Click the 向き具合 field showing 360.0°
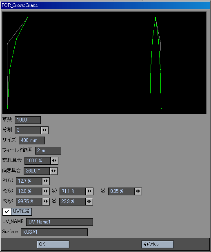The image size is (211, 252). [x=37, y=171]
